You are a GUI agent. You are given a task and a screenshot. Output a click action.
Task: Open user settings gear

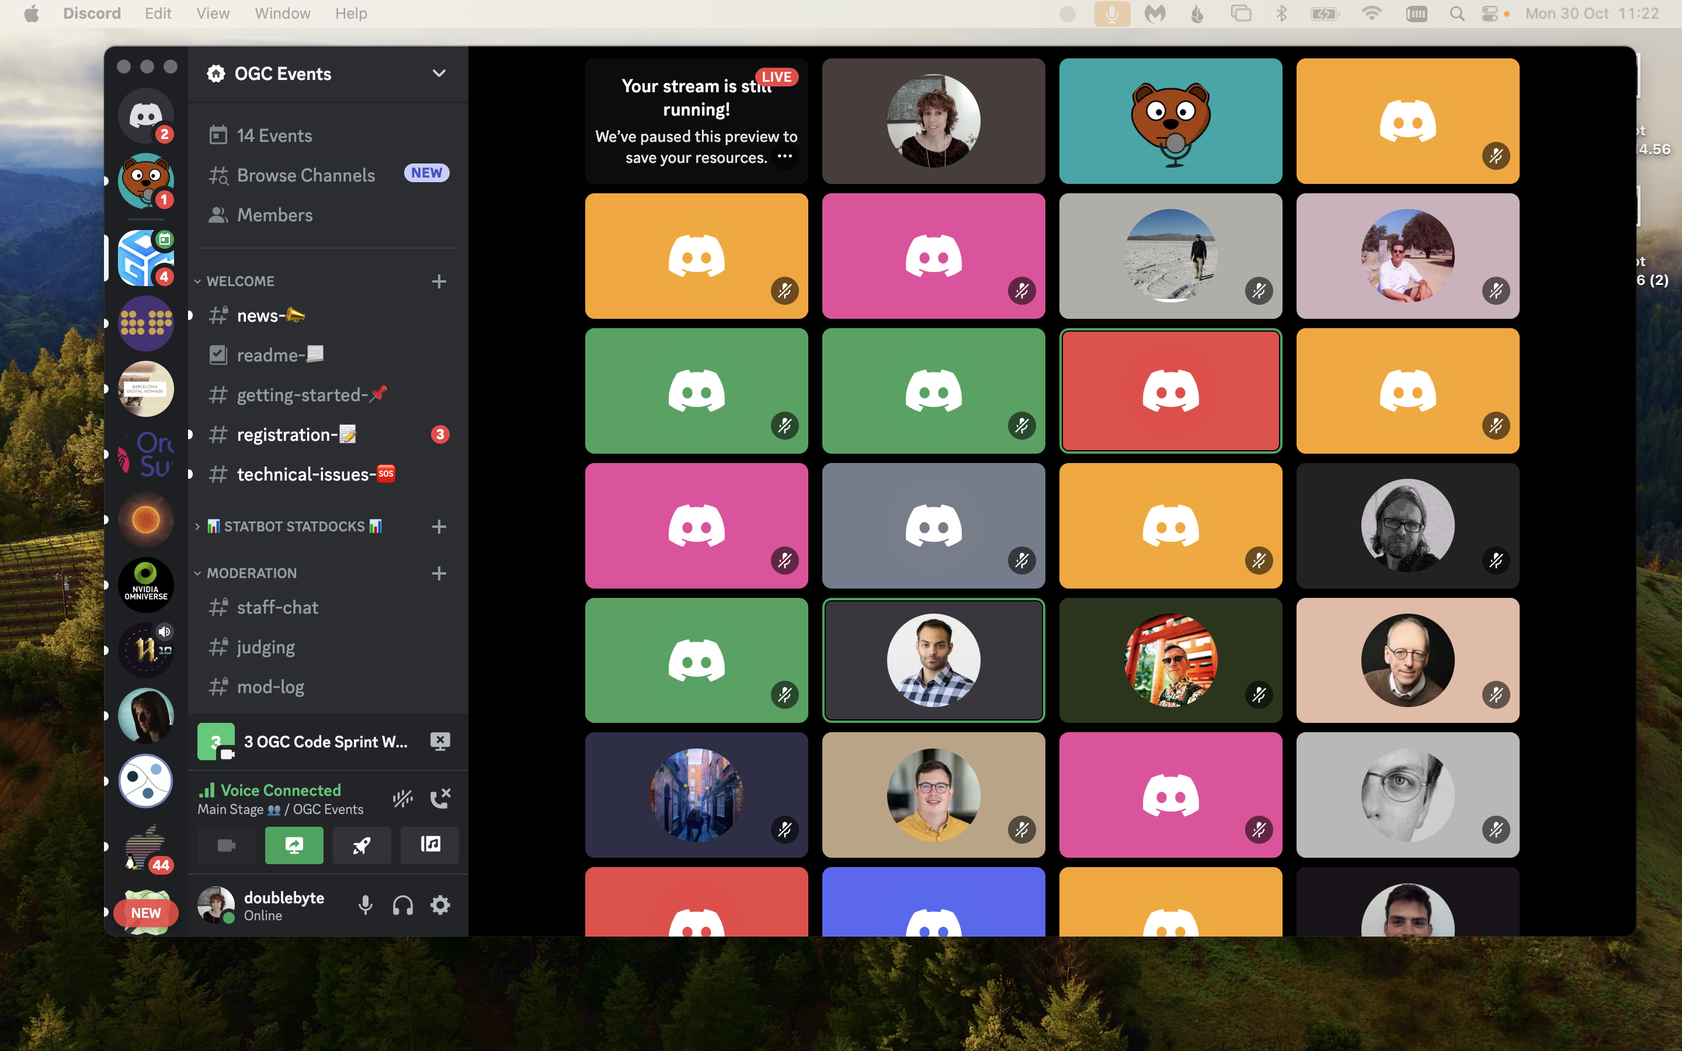point(440,905)
